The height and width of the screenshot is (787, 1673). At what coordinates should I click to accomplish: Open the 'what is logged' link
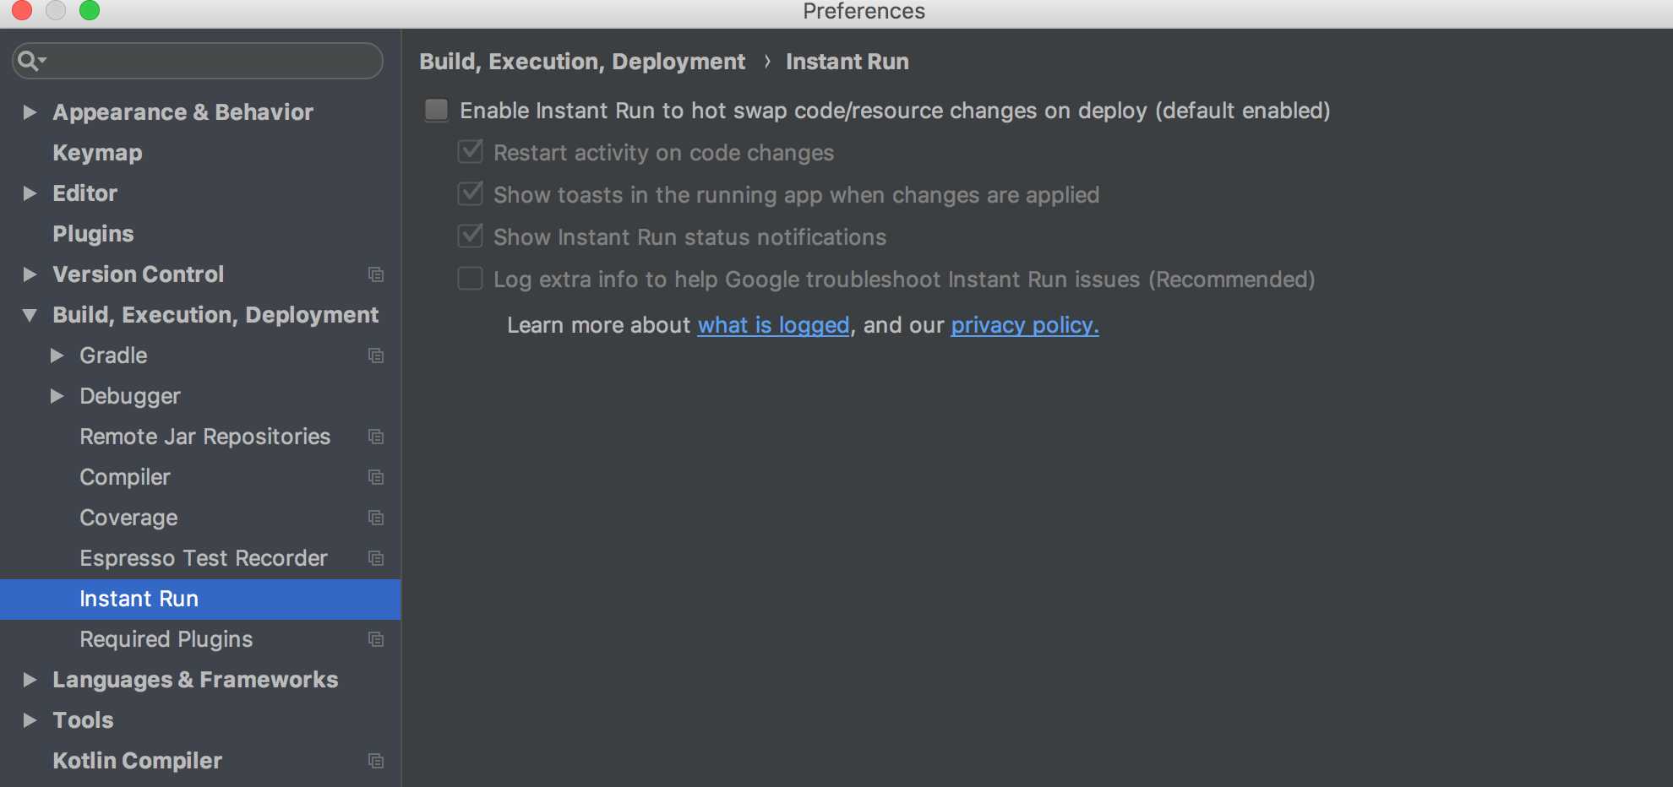773,325
